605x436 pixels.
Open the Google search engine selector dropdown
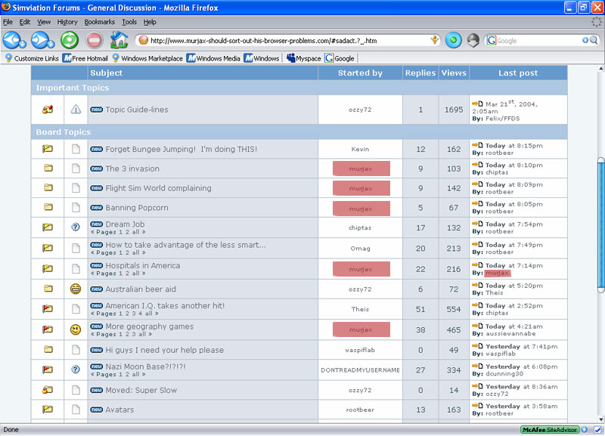pyautogui.click(x=493, y=41)
